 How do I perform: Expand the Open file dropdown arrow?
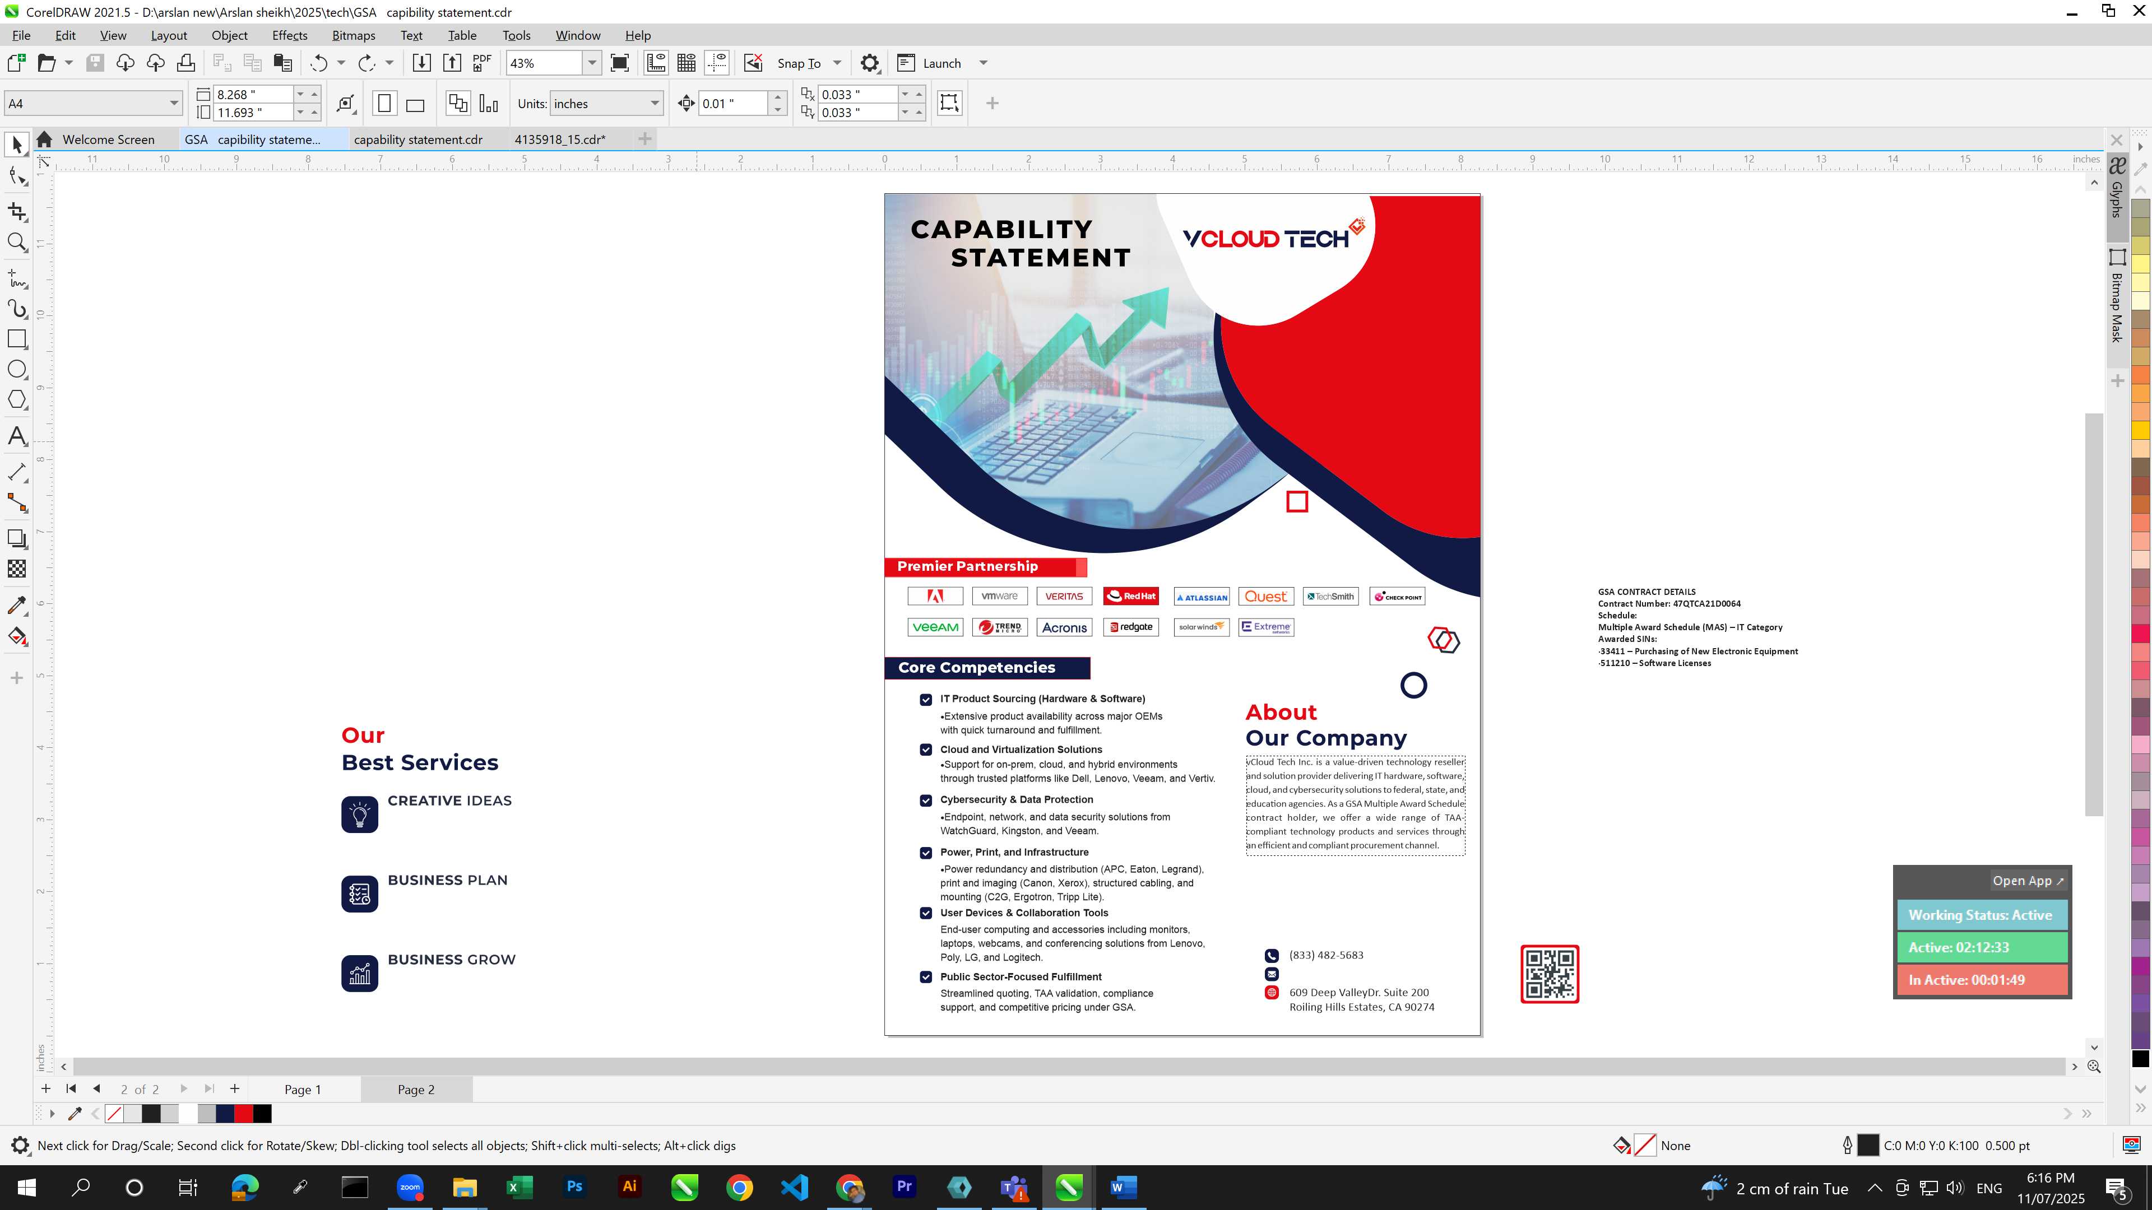pos(68,63)
